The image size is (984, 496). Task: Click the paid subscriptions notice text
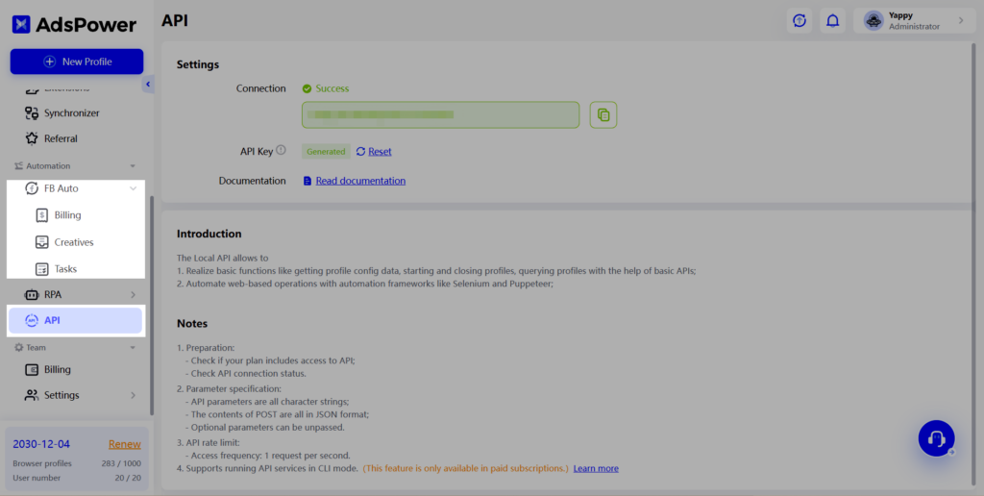tap(466, 468)
